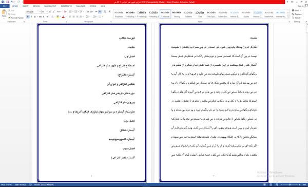Center the text alignment
This screenshot has width=308, height=187.
click(x=73, y=17)
